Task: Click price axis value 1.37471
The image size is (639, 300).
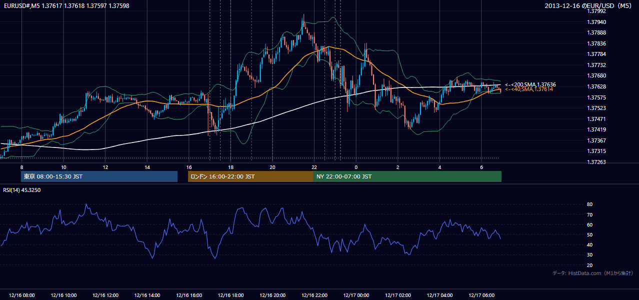Action: click(597, 119)
